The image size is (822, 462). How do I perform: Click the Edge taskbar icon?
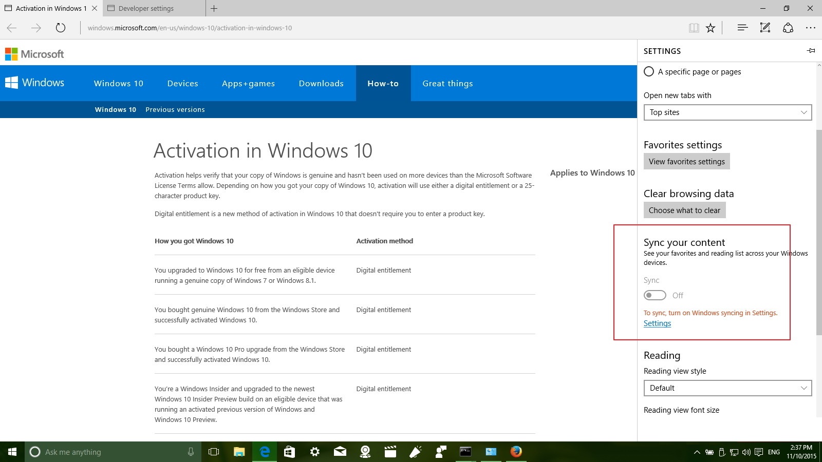pyautogui.click(x=265, y=452)
